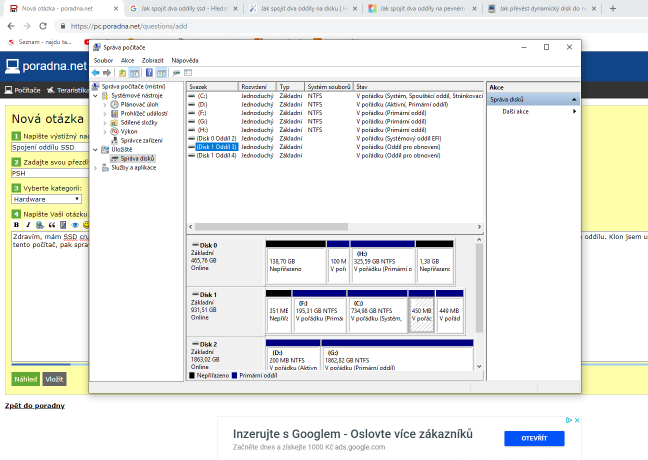The height and width of the screenshot is (460, 648).
Task: Click the Up one level folder icon
Action: point(122,72)
